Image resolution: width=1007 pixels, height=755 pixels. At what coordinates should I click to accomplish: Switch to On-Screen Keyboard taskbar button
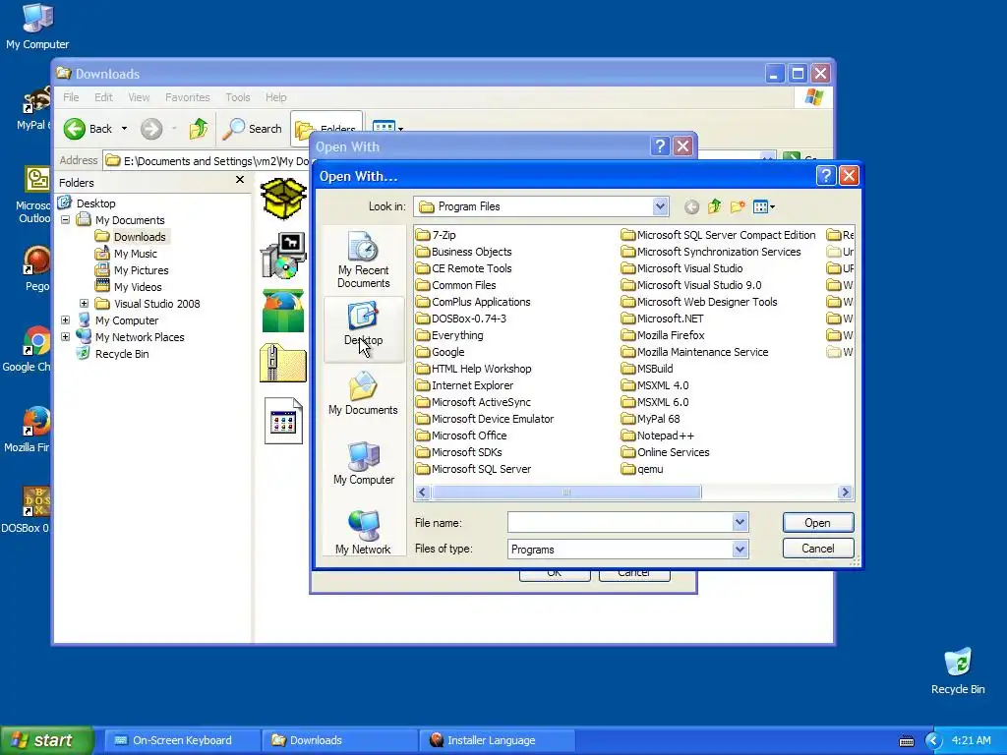pos(182,740)
